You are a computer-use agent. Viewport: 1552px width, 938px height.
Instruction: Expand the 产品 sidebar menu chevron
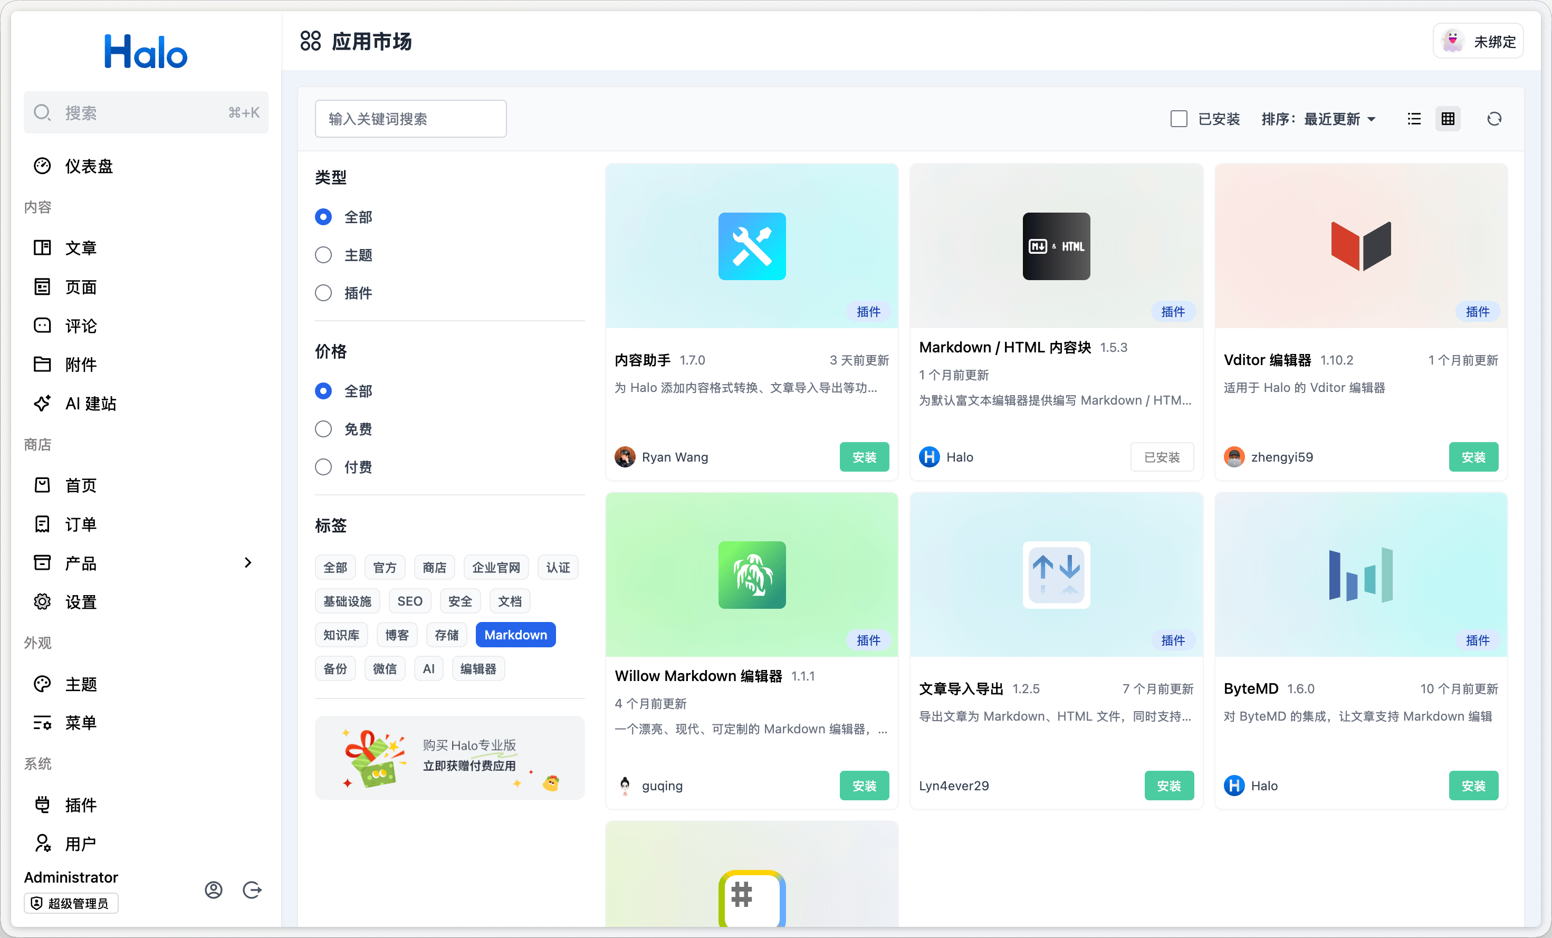click(x=247, y=562)
